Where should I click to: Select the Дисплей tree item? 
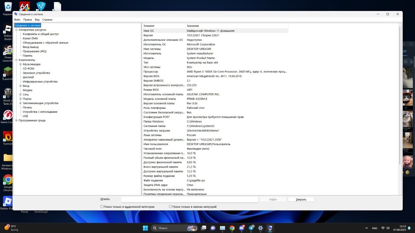click(x=28, y=77)
